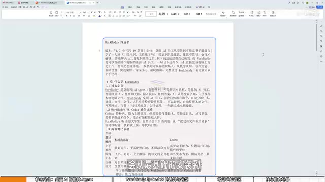325x182 pixels.
Task: Click the Paste clipboard icon
Action: 57,12
